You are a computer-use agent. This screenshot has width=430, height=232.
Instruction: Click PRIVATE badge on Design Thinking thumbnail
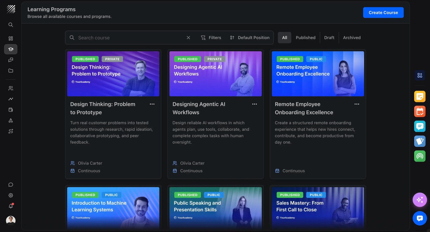pos(112,59)
